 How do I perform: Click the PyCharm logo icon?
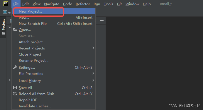pos(6,4)
